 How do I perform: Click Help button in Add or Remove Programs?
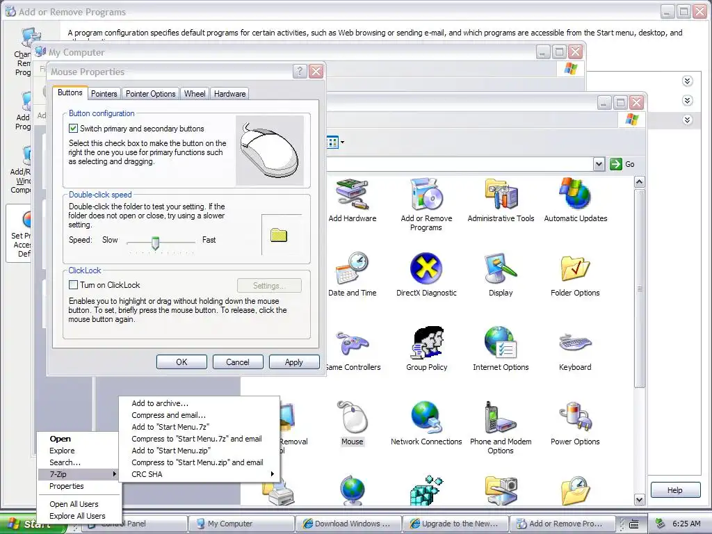[674, 490]
